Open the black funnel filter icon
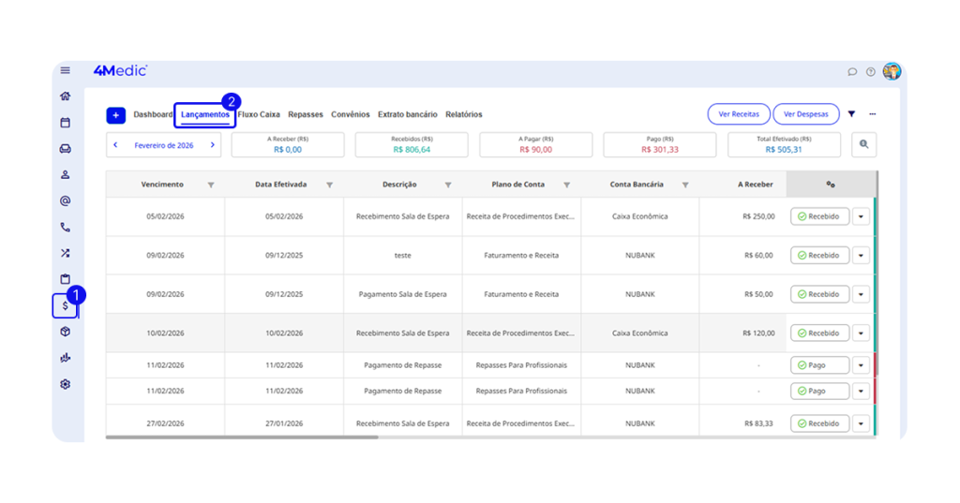Image resolution: width=960 pixels, height=503 pixels. coord(851,114)
